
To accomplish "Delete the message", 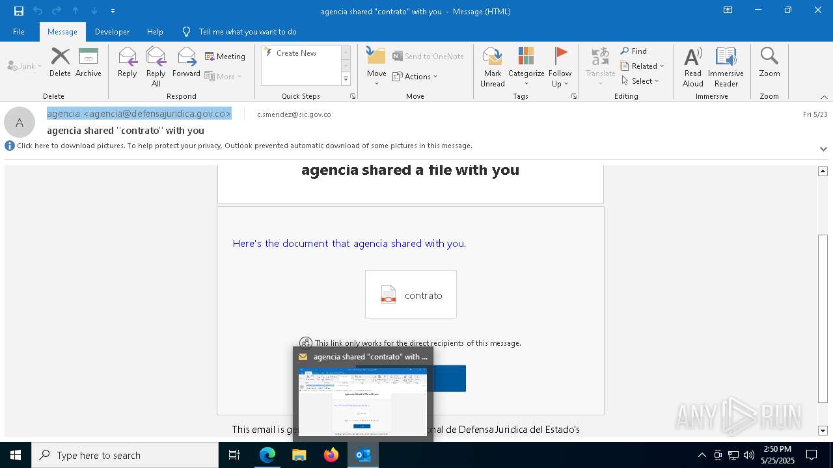I will pyautogui.click(x=60, y=62).
